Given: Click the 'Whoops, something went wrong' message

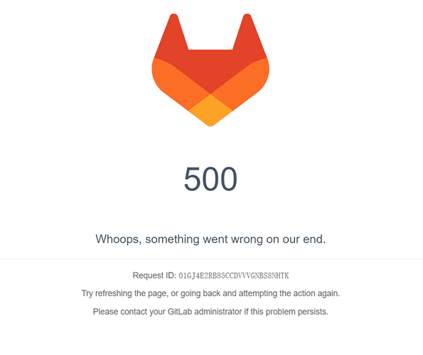Looking at the screenshot, I should 210,239.
